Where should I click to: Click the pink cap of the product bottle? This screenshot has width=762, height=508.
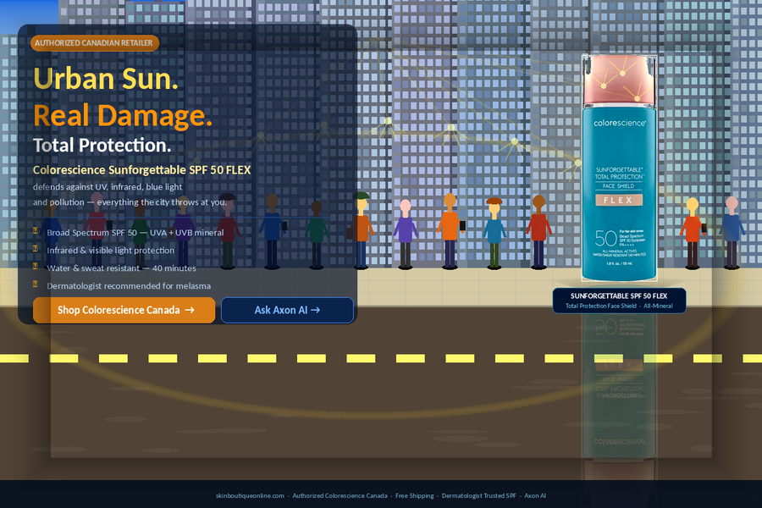(x=619, y=80)
